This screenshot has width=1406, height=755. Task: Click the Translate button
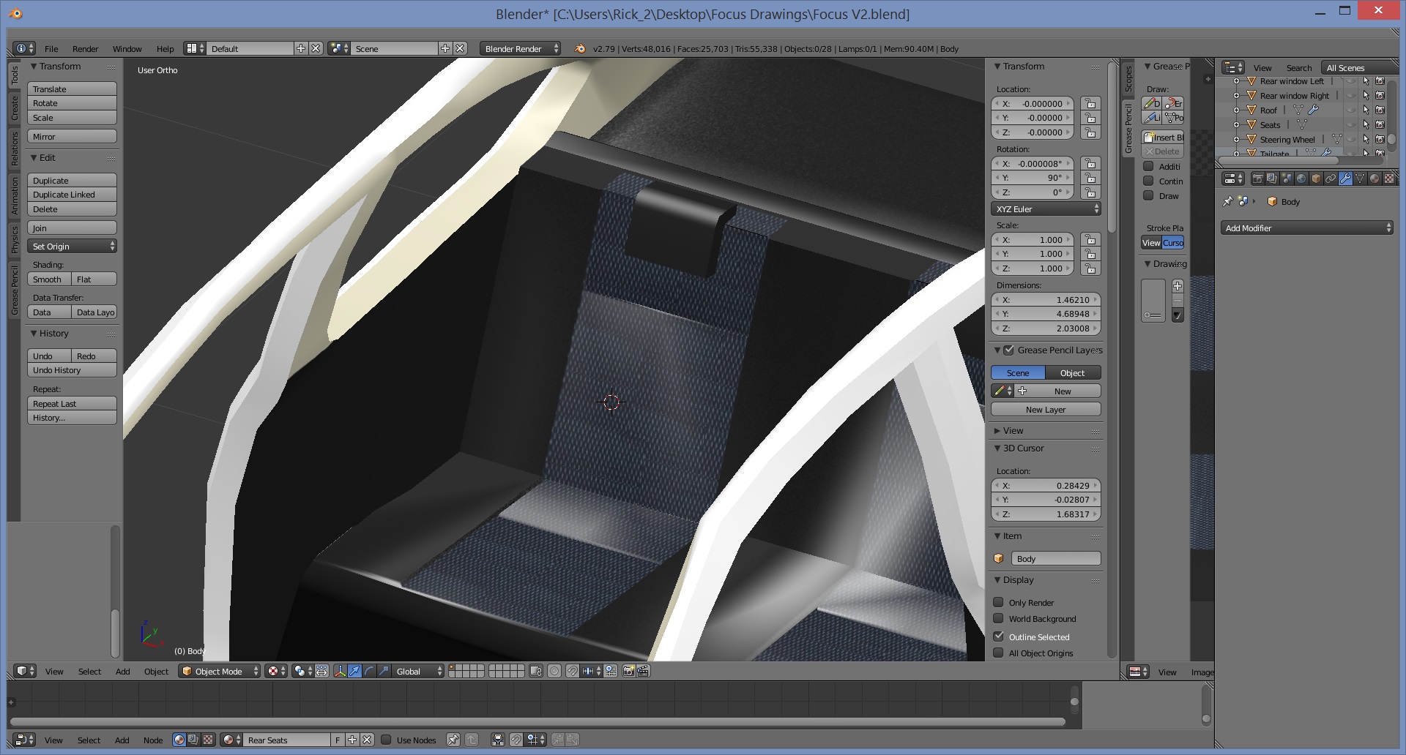(x=72, y=89)
